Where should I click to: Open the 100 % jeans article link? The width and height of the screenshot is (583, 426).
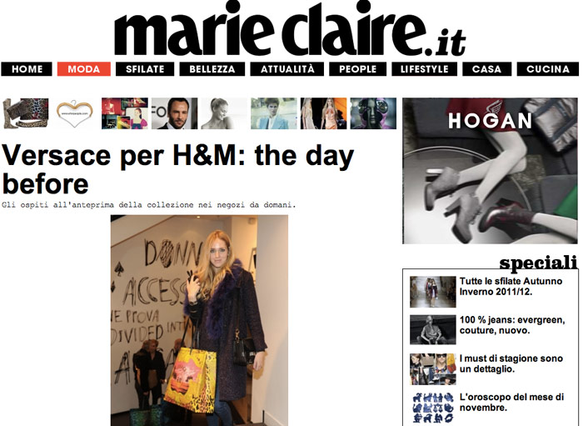tap(512, 325)
